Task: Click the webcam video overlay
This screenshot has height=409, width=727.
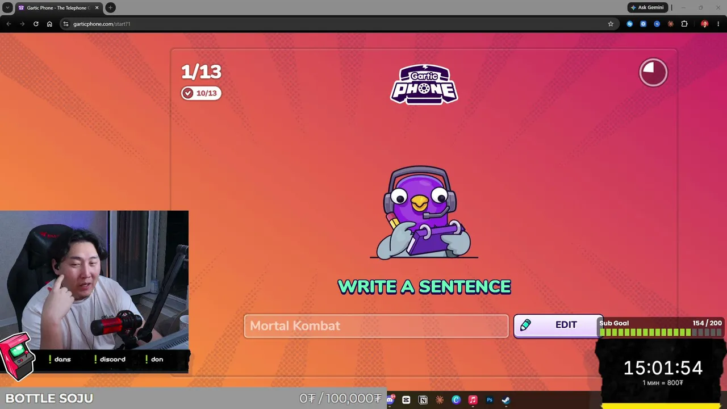Action: coord(94,280)
